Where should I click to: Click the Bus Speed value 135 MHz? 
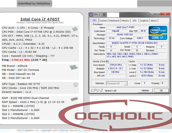(116, 72)
